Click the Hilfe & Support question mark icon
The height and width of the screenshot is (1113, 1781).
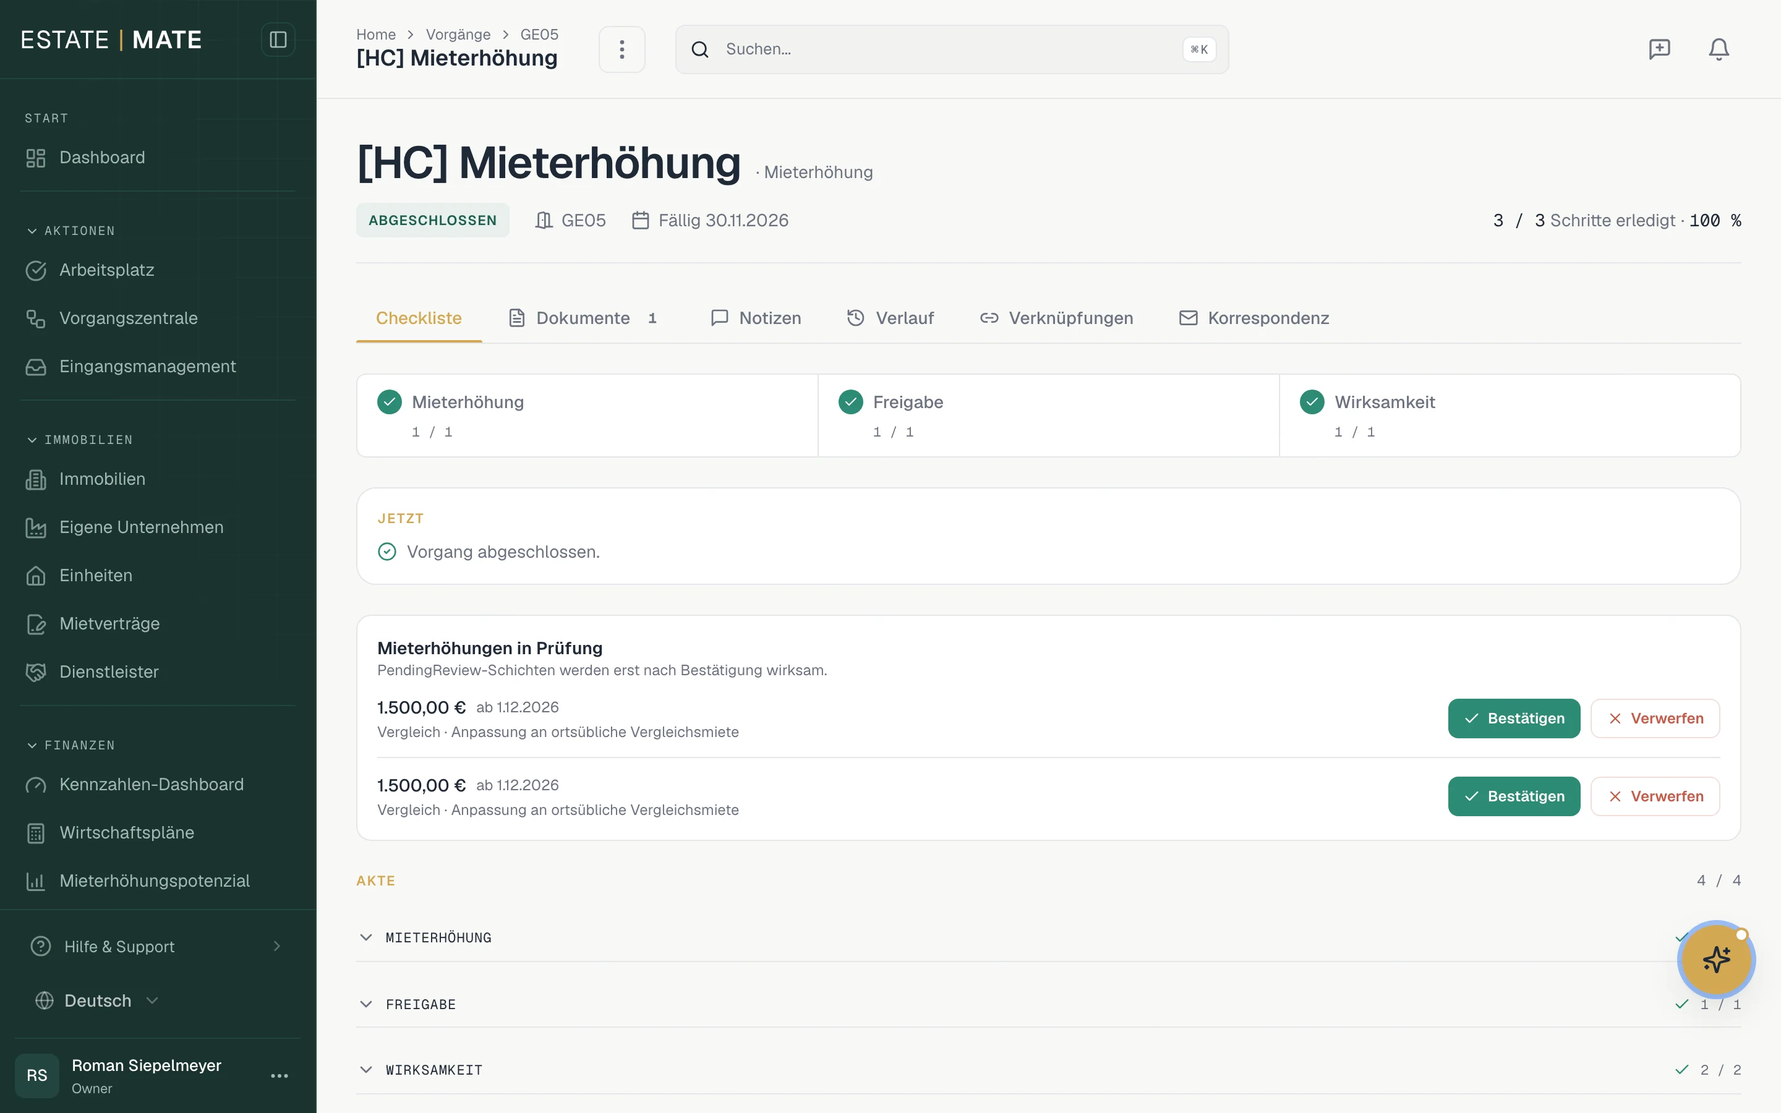pos(41,946)
